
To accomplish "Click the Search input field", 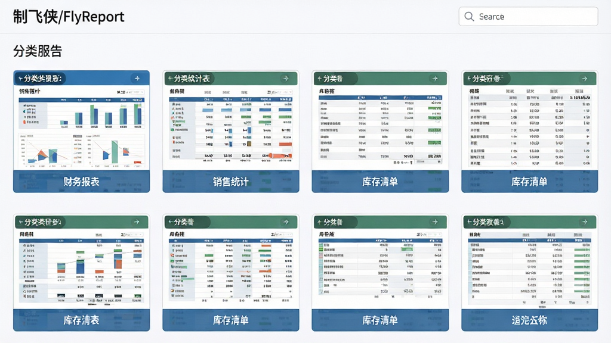I will [x=528, y=16].
